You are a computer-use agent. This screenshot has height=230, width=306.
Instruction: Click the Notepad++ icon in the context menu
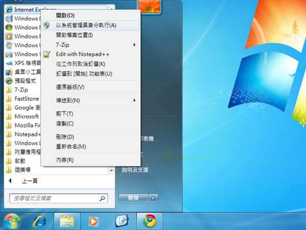(x=46, y=54)
